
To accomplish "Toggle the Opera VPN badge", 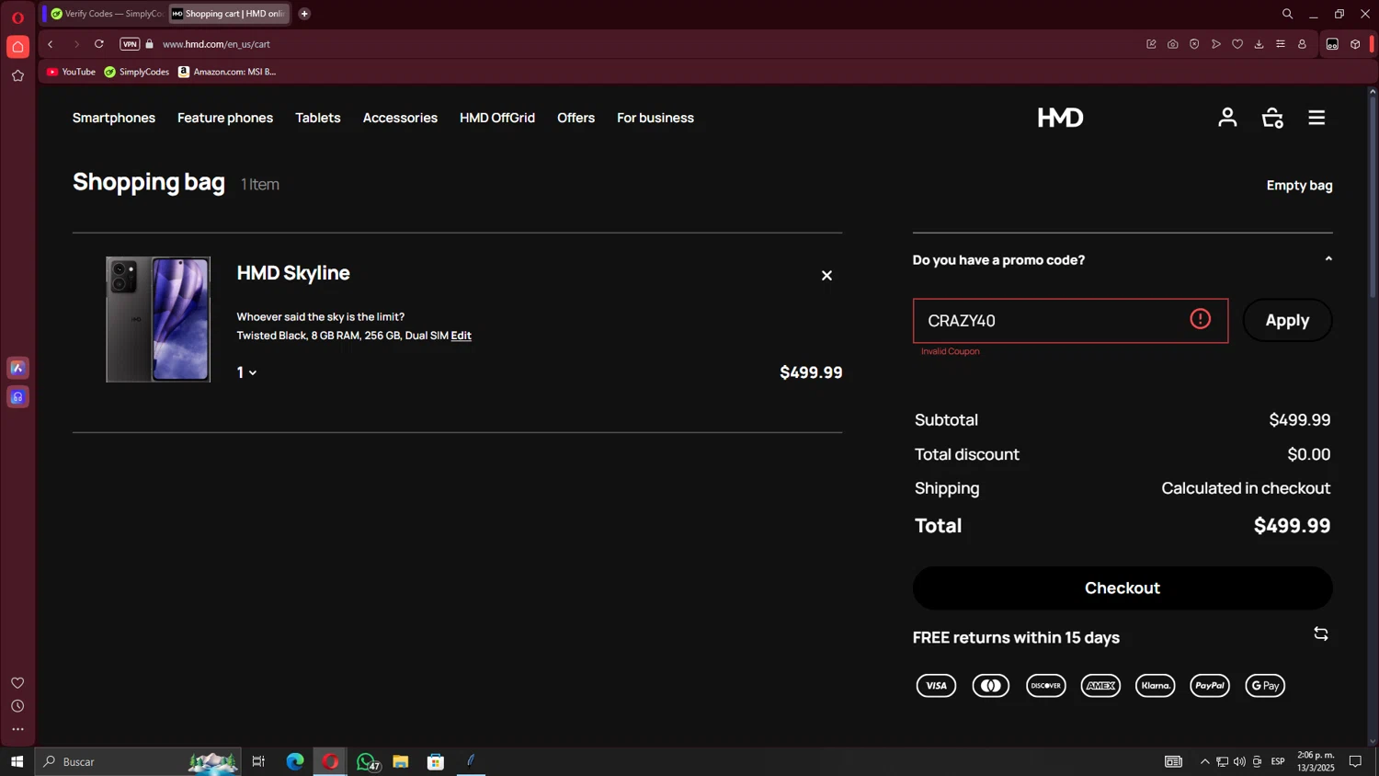I will point(130,44).
